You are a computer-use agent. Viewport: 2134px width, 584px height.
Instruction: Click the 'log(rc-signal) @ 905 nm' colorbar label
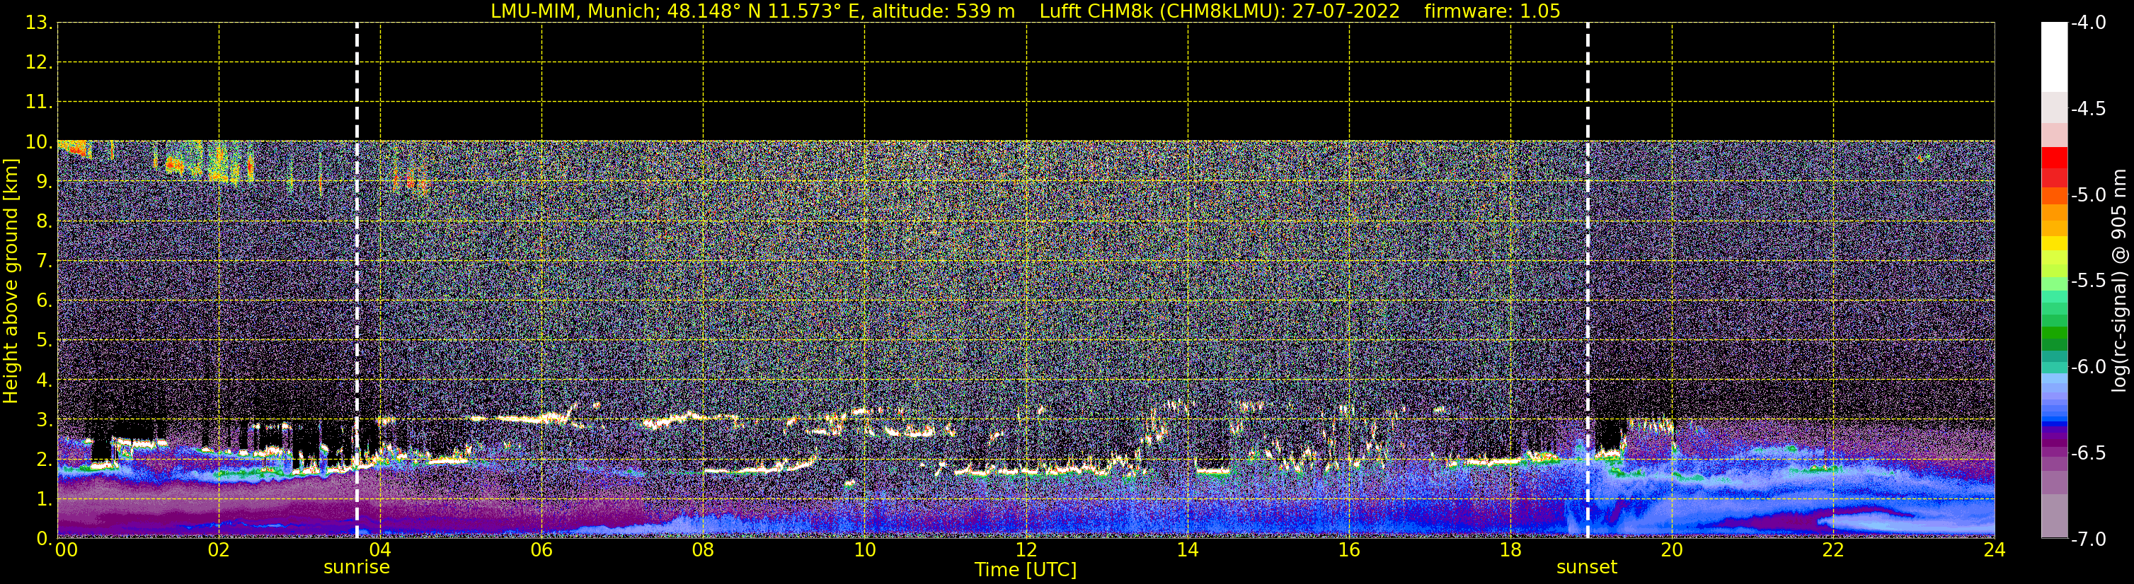pos(2119,281)
